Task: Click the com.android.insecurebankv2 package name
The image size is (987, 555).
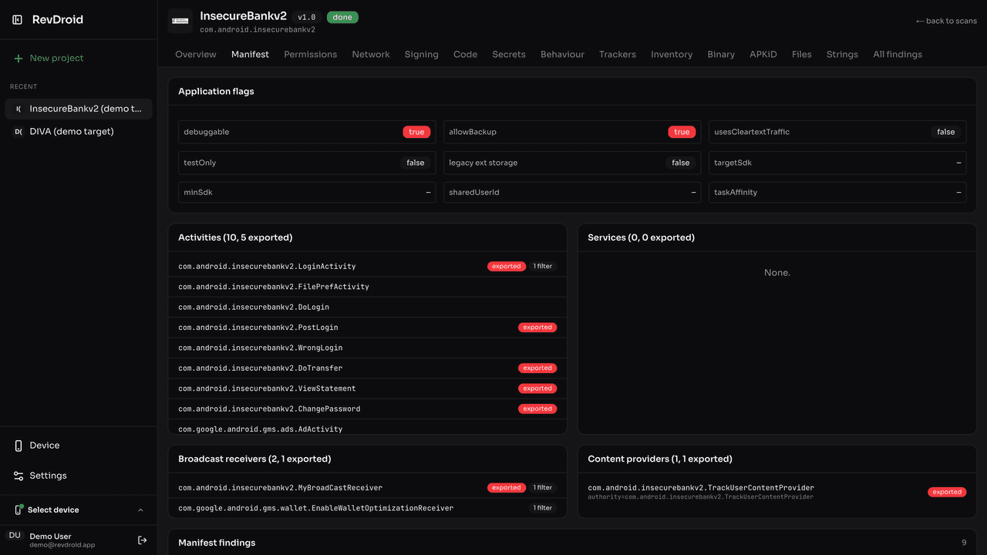Action: tap(258, 30)
